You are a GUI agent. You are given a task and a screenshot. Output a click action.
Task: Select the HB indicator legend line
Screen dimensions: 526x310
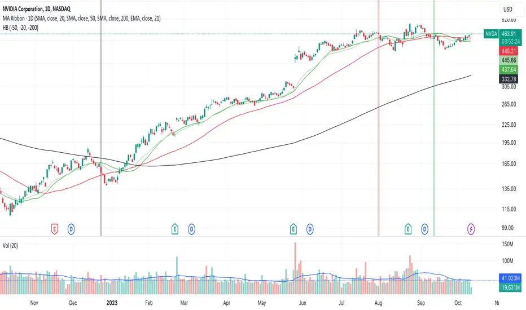20,28
